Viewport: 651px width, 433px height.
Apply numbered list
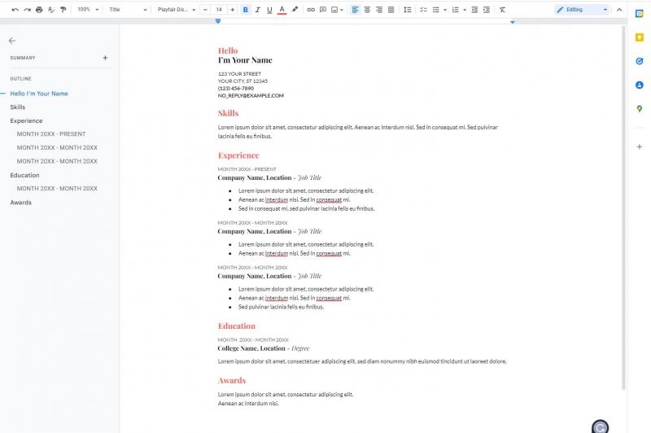coord(456,10)
